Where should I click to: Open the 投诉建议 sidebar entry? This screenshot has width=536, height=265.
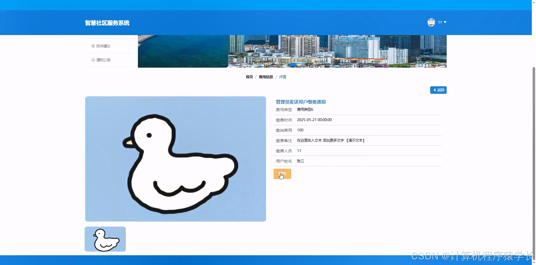tap(103, 46)
